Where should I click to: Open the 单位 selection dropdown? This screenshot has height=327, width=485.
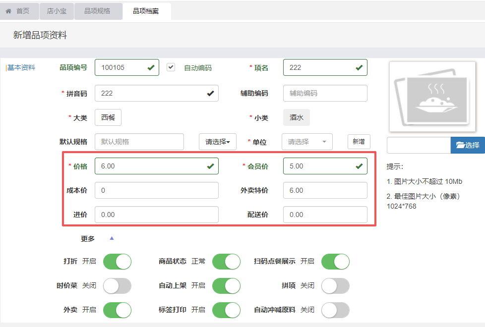tap(306, 142)
